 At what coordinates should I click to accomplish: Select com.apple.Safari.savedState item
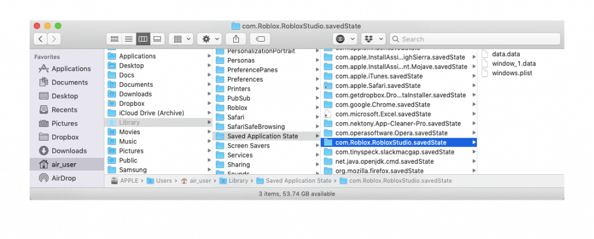(399, 86)
